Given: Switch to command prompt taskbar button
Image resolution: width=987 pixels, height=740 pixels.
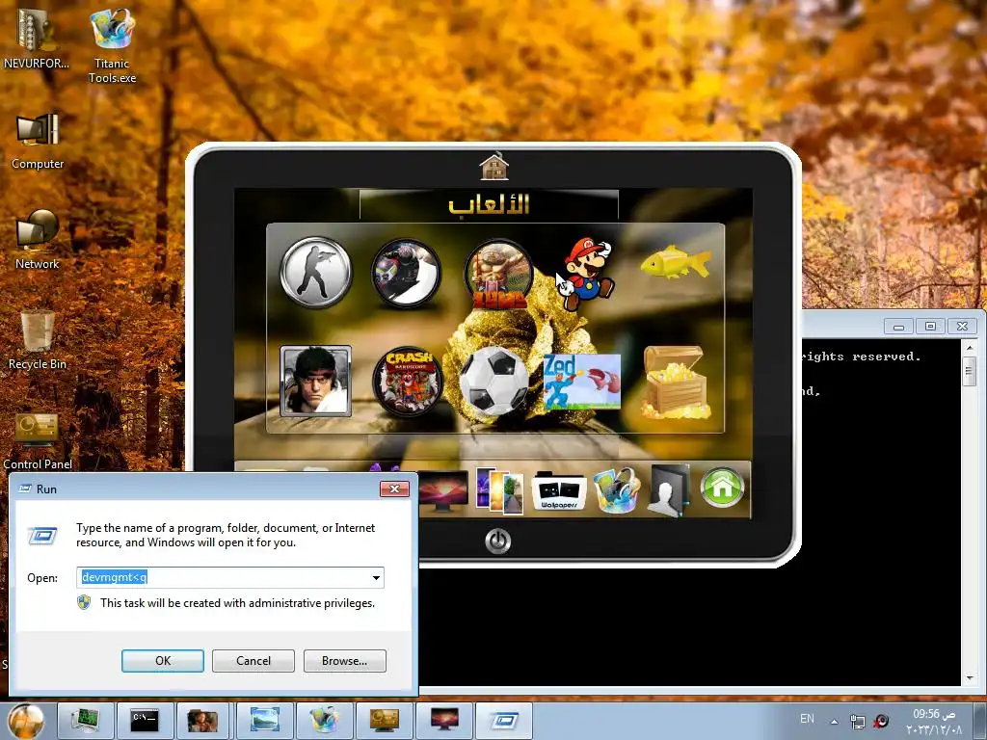Looking at the screenshot, I should (x=145, y=721).
